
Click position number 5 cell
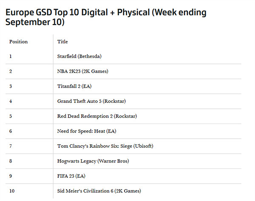tap(11, 116)
